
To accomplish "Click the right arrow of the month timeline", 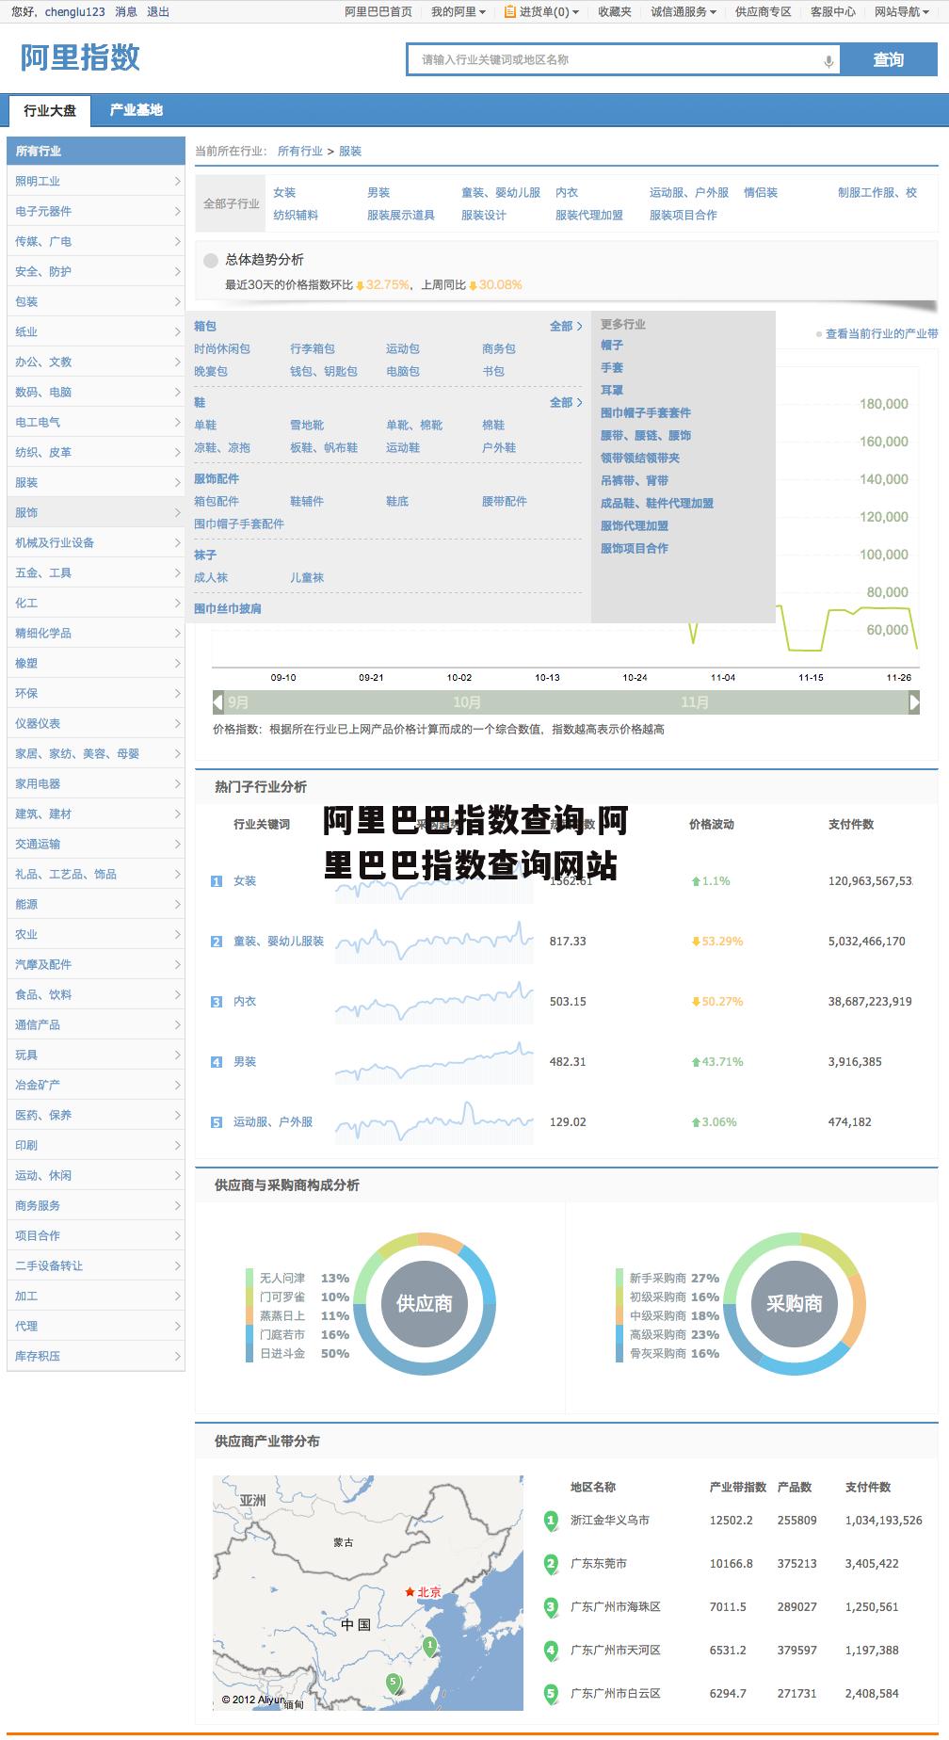I will [913, 701].
